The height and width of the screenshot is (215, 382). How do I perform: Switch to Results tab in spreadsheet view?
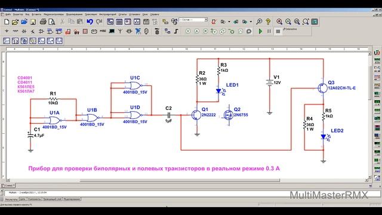(x=11, y=199)
